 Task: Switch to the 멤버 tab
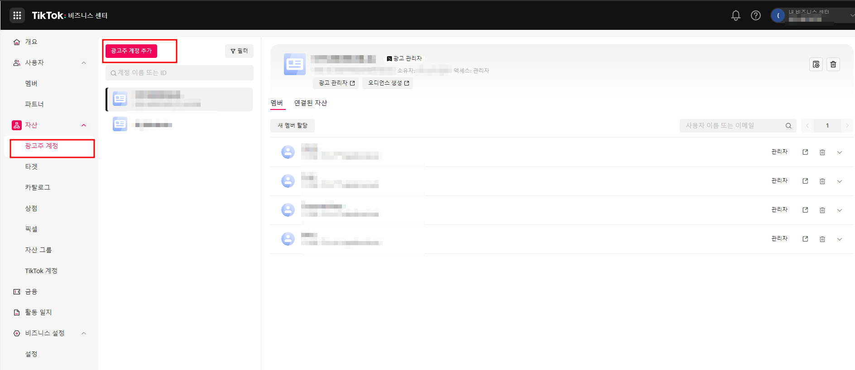pyautogui.click(x=277, y=103)
